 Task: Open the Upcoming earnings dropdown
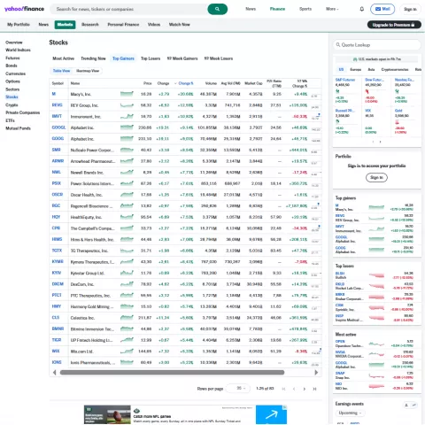click(x=350, y=413)
